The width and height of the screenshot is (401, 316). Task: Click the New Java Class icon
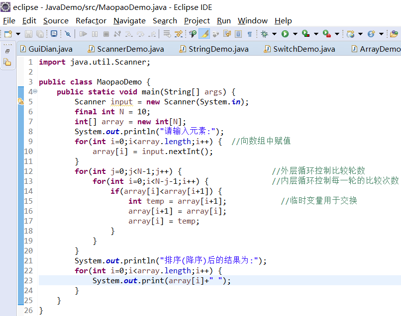point(371,34)
